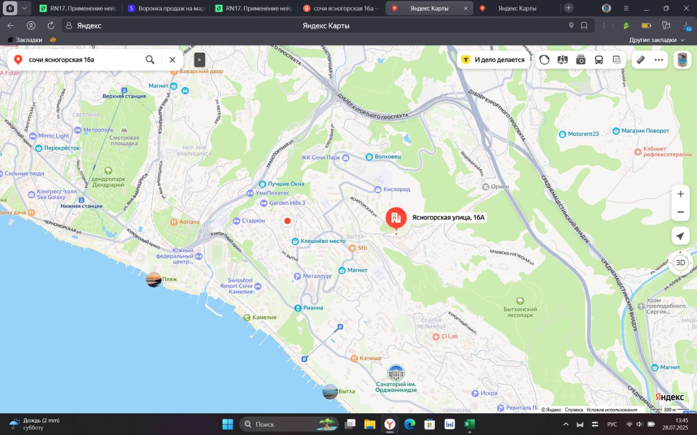The image size is (697, 435).
Task: Bookmark this page in the address bar
Action: point(584,26)
